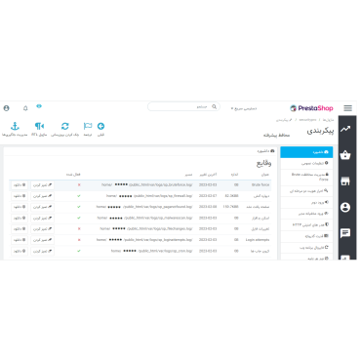Download the sp_pagenotfound.log file
The width and height of the screenshot is (361, 361).
20,207
